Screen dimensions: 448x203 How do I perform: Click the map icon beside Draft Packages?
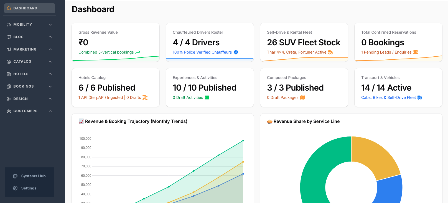[x=302, y=97]
